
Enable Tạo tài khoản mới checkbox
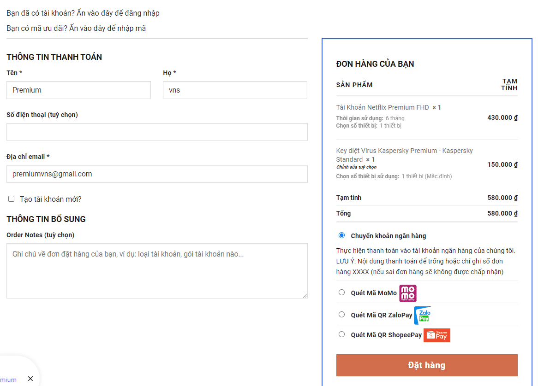coord(12,199)
